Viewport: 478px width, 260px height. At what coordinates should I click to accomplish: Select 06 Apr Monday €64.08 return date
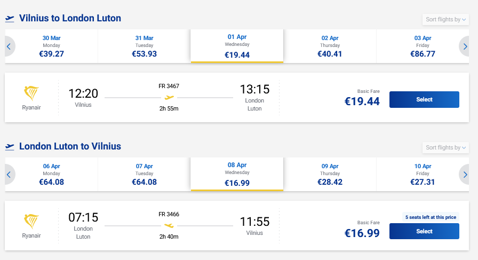(52, 174)
